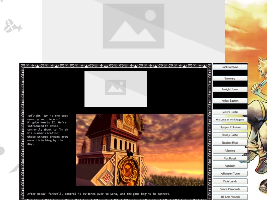Screen dimensions: 267x200
Task: Navigate to Agrabah
Action: (x=230, y=166)
